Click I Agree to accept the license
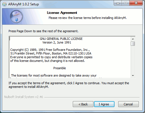The width and height of the screenshot is (145, 113). click(x=104, y=104)
